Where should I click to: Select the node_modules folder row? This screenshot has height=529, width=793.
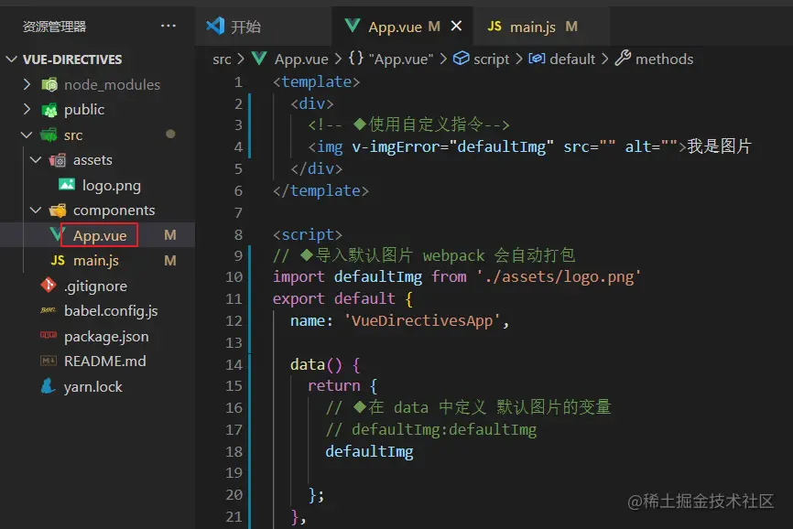coord(97,84)
